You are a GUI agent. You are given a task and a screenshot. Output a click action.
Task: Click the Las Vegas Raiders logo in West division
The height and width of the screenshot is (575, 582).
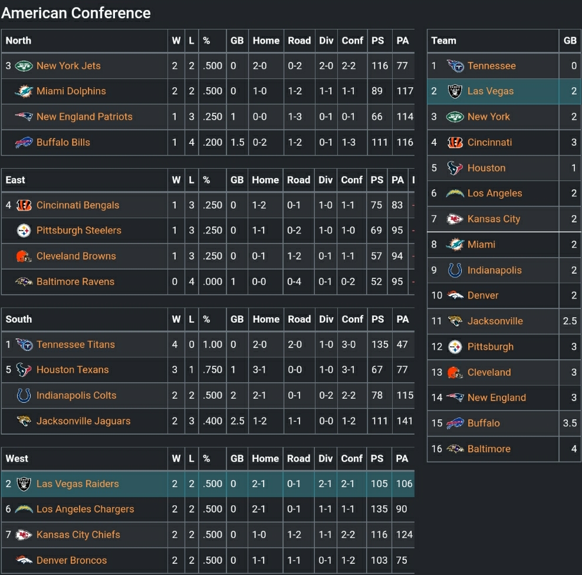(x=24, y=484)
